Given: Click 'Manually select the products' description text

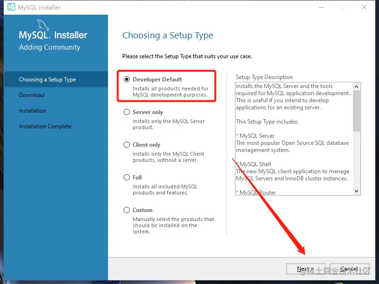Looking at the screenshot, I should pyautogui.click(x=173, y=225).
